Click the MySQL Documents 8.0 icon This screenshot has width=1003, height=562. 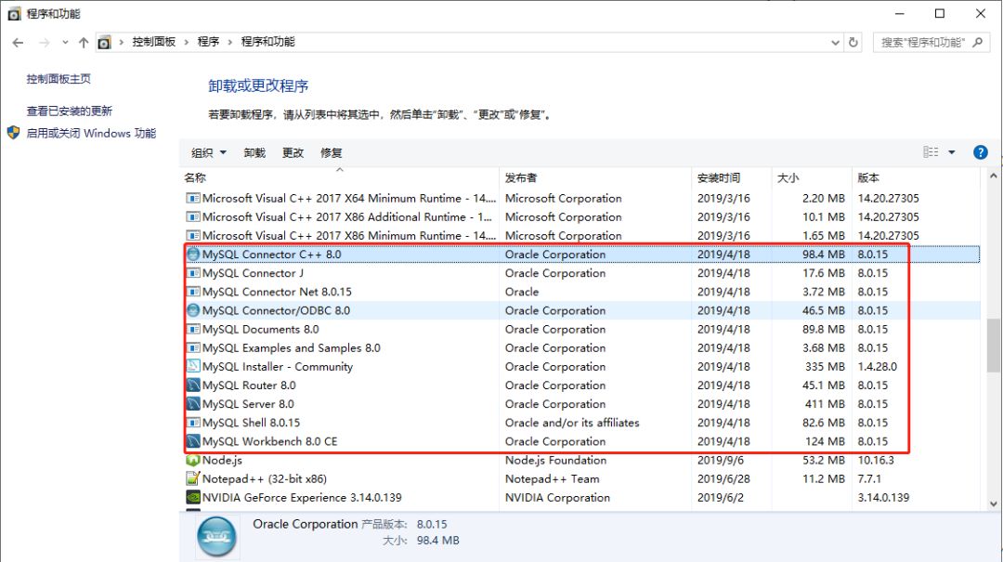tap(192, 329)
